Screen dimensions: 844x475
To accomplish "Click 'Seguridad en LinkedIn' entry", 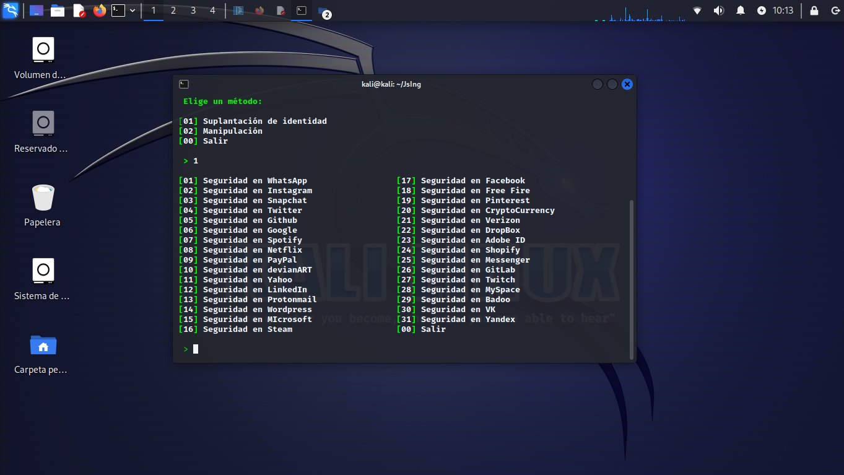I will (255, 290).
